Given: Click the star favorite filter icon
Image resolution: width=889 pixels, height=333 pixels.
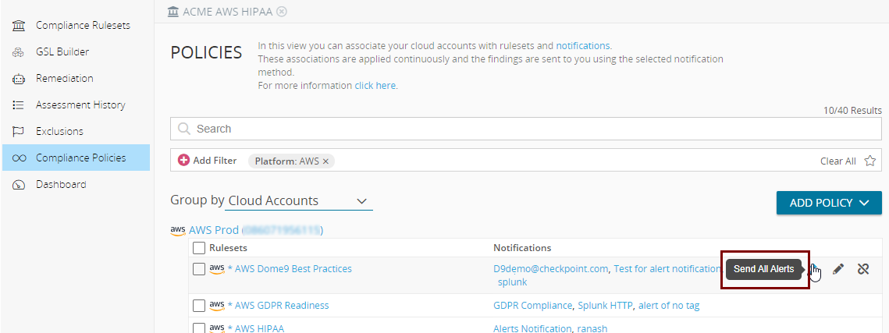Looking at the screenshot, I should click(x=869, y=161).
